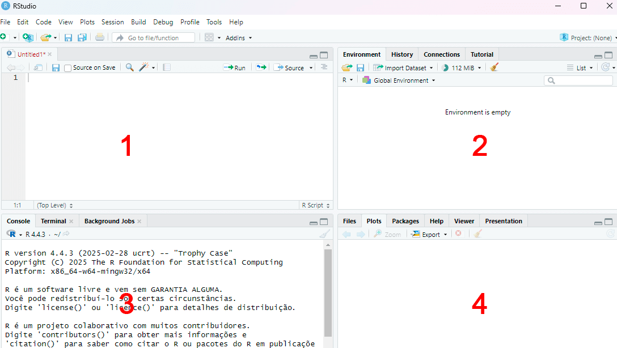The height and width of the screenshot is (348, 617).
Task: Open the Session menu
Action: point(112,22)
